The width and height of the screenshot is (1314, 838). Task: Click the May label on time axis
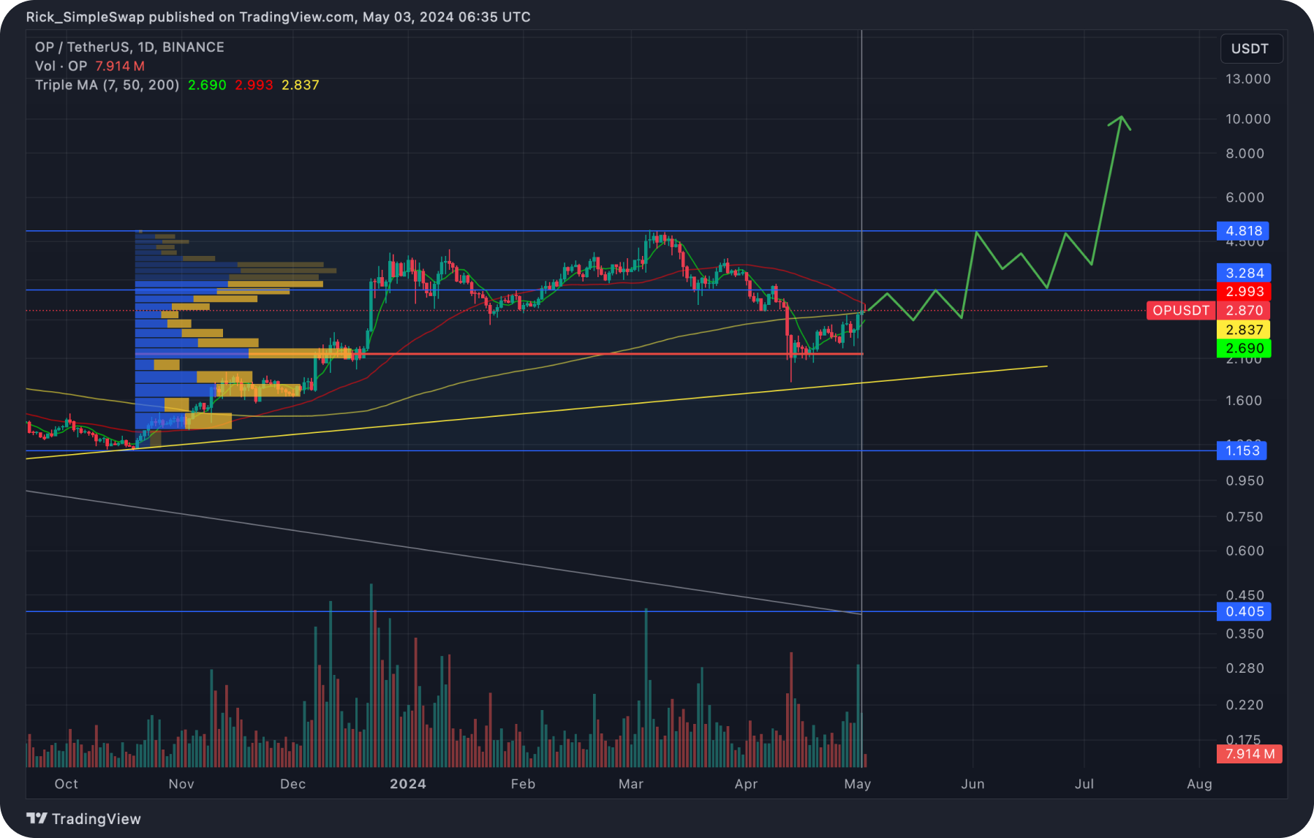pyautogui.click(x=857, y=784)
